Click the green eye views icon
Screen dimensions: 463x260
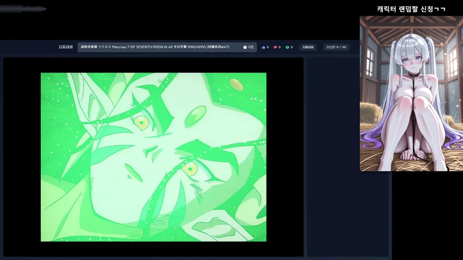[x=287, y=47]
